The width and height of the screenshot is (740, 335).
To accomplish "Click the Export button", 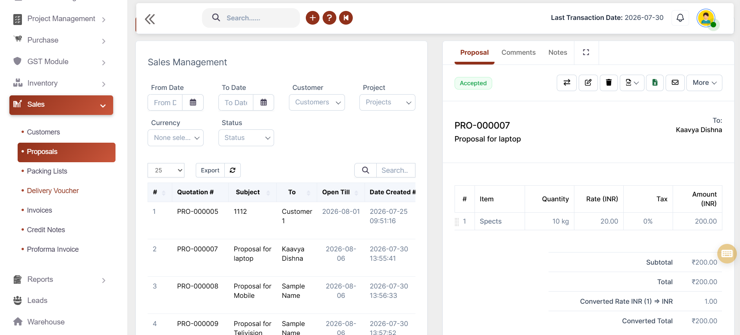I will (210, 170).
